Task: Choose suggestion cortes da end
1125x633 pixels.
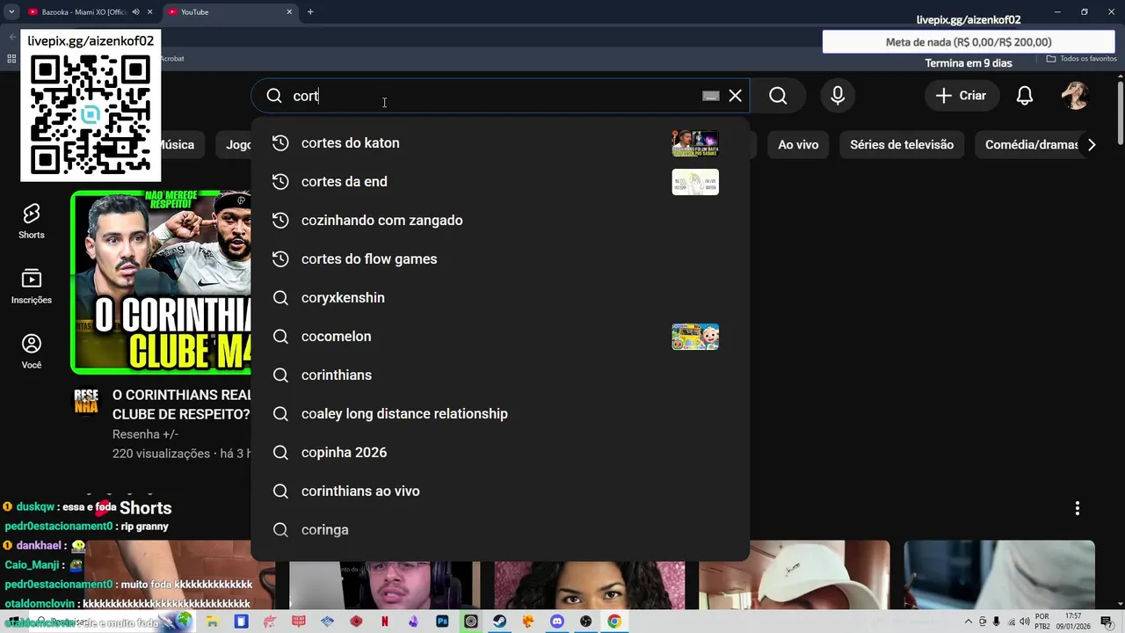Action: (500, 182)
